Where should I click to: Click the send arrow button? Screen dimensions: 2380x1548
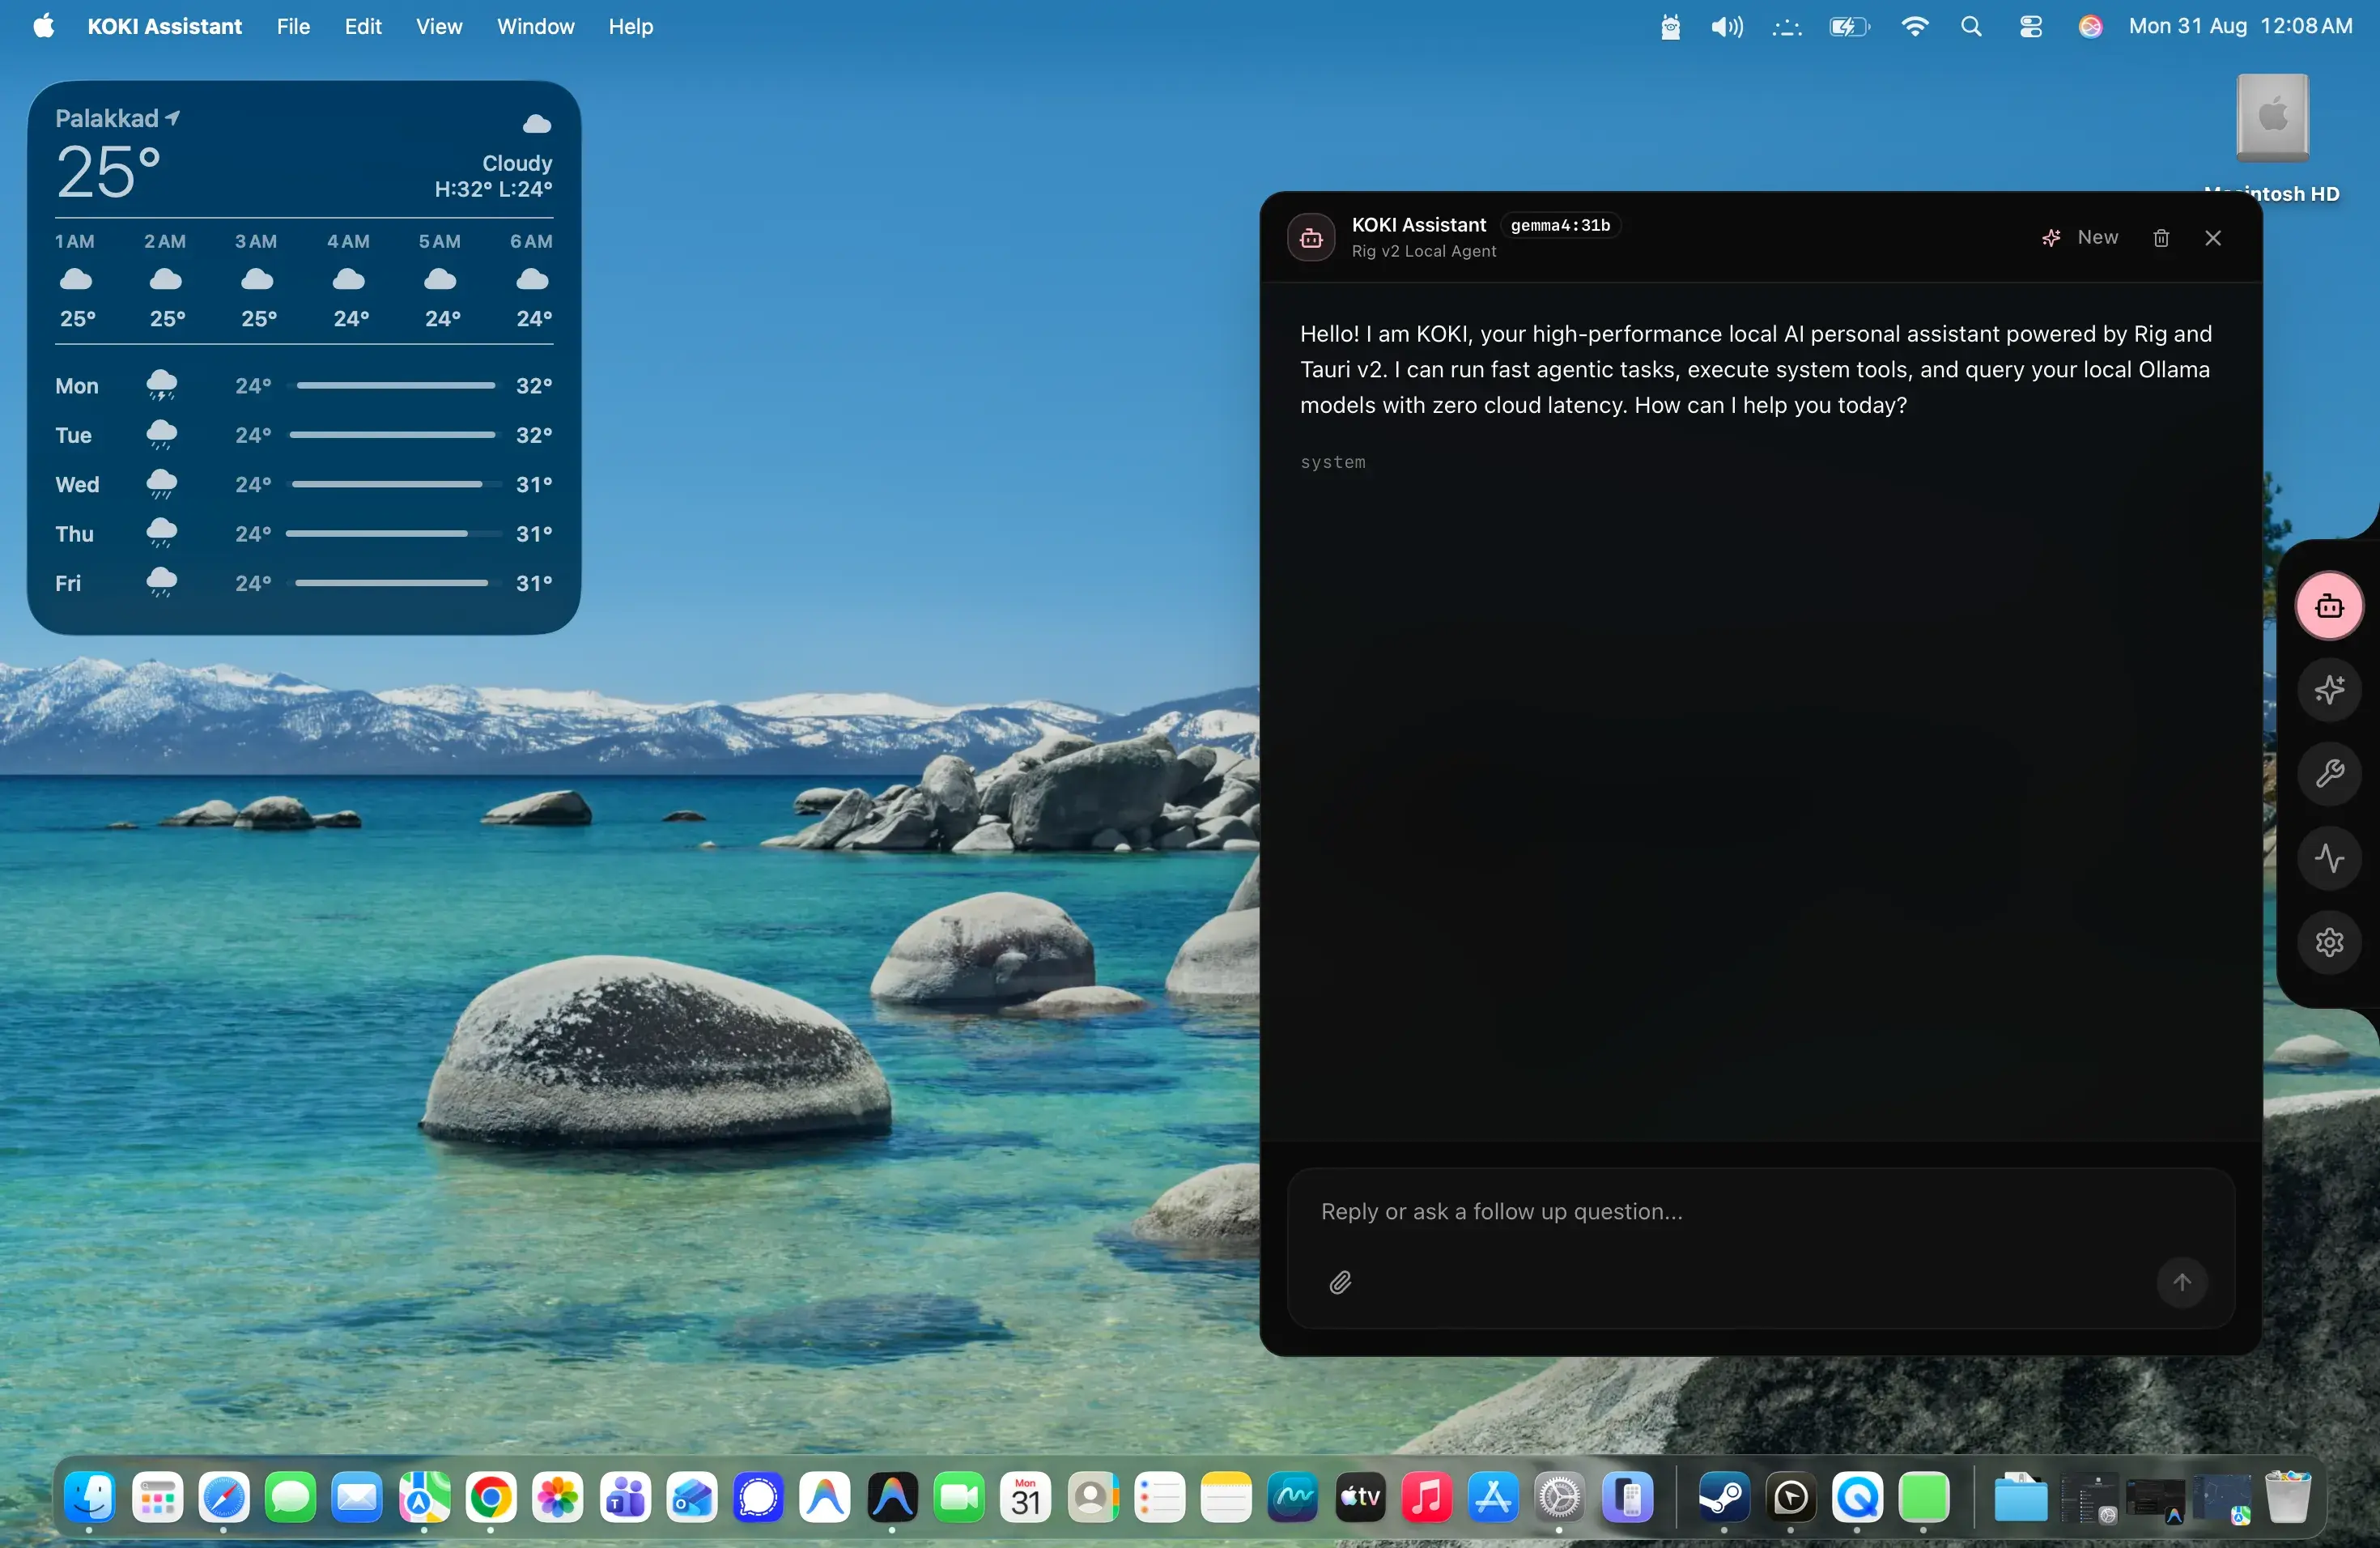pyautogui.click(x=2182, y=1282)
